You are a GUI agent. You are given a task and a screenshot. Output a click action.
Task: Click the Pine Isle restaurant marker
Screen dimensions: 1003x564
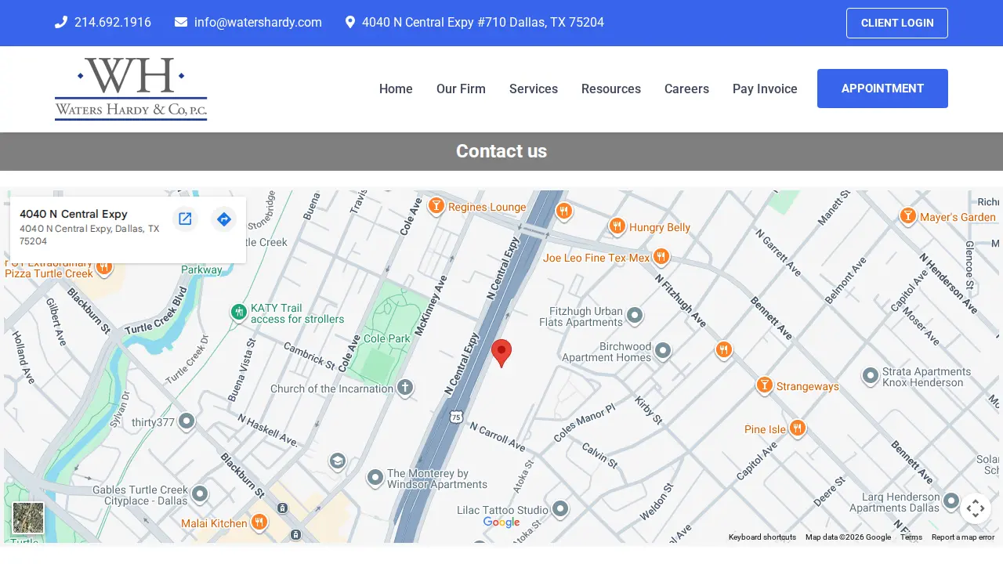(798, 428)
